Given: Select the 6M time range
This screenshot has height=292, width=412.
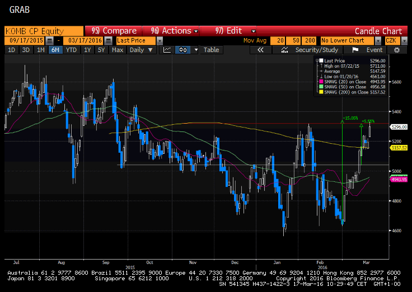Looking at the screenshot, I should tap(55, 50).
